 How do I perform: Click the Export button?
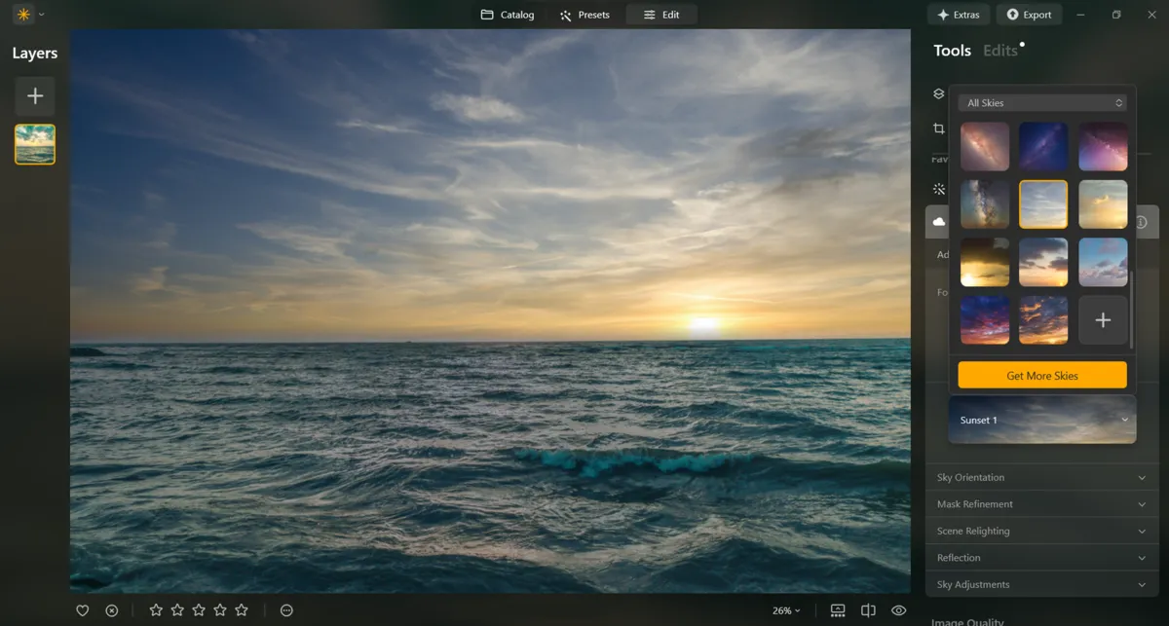[1029, 15]
